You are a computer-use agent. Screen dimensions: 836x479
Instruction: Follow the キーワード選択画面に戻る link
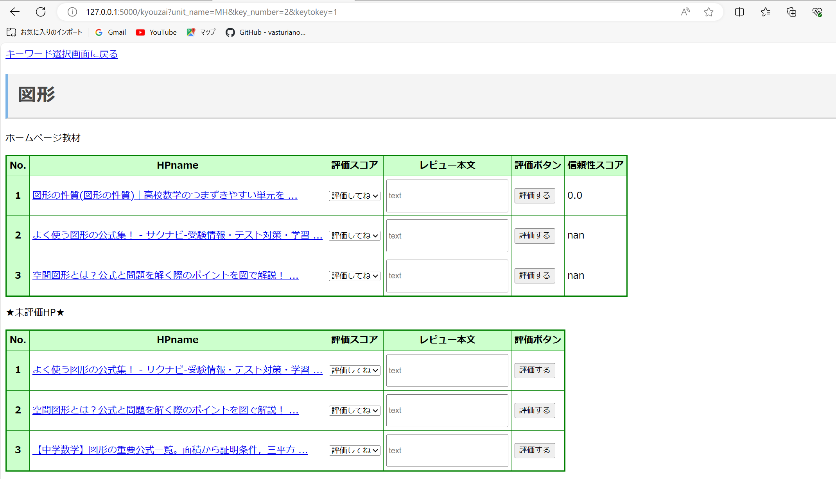pos(62,54)
